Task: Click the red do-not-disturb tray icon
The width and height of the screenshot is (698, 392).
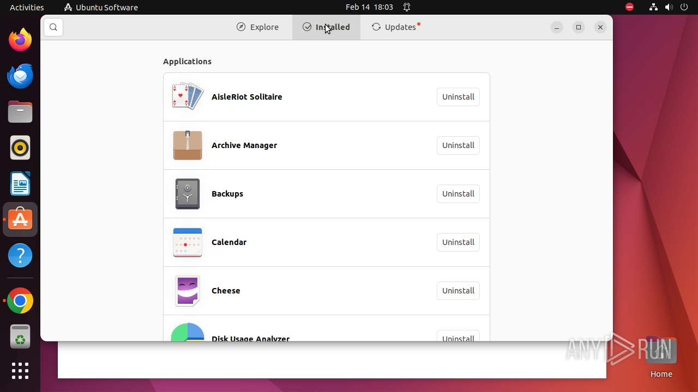Action: pyautogui.click(x=629, y=7)
